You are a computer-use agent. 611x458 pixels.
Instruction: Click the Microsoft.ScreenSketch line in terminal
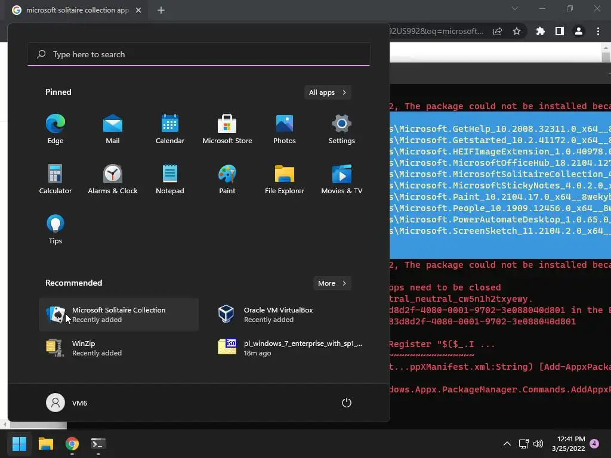click(501, 231)
